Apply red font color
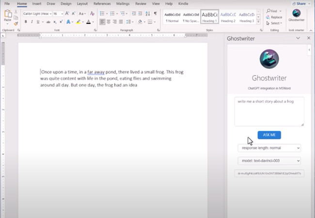 pos(88,22)
